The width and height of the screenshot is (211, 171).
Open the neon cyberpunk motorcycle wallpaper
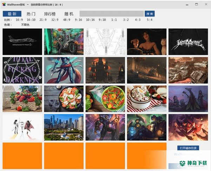pyautogui.click(x=64, y=42)
